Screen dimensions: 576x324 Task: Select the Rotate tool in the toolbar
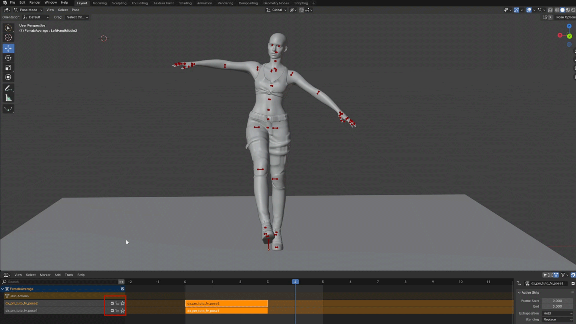[8, 58]
